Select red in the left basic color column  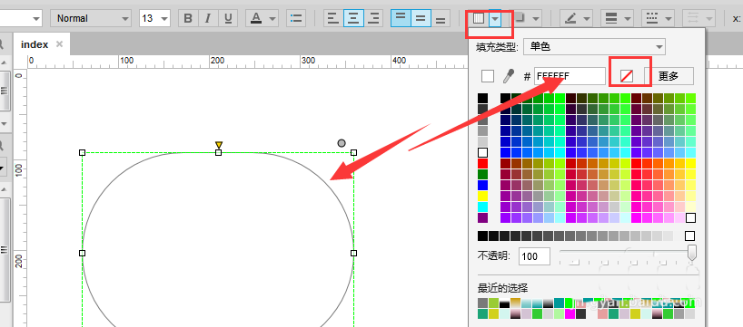click(x=483, y=163)
